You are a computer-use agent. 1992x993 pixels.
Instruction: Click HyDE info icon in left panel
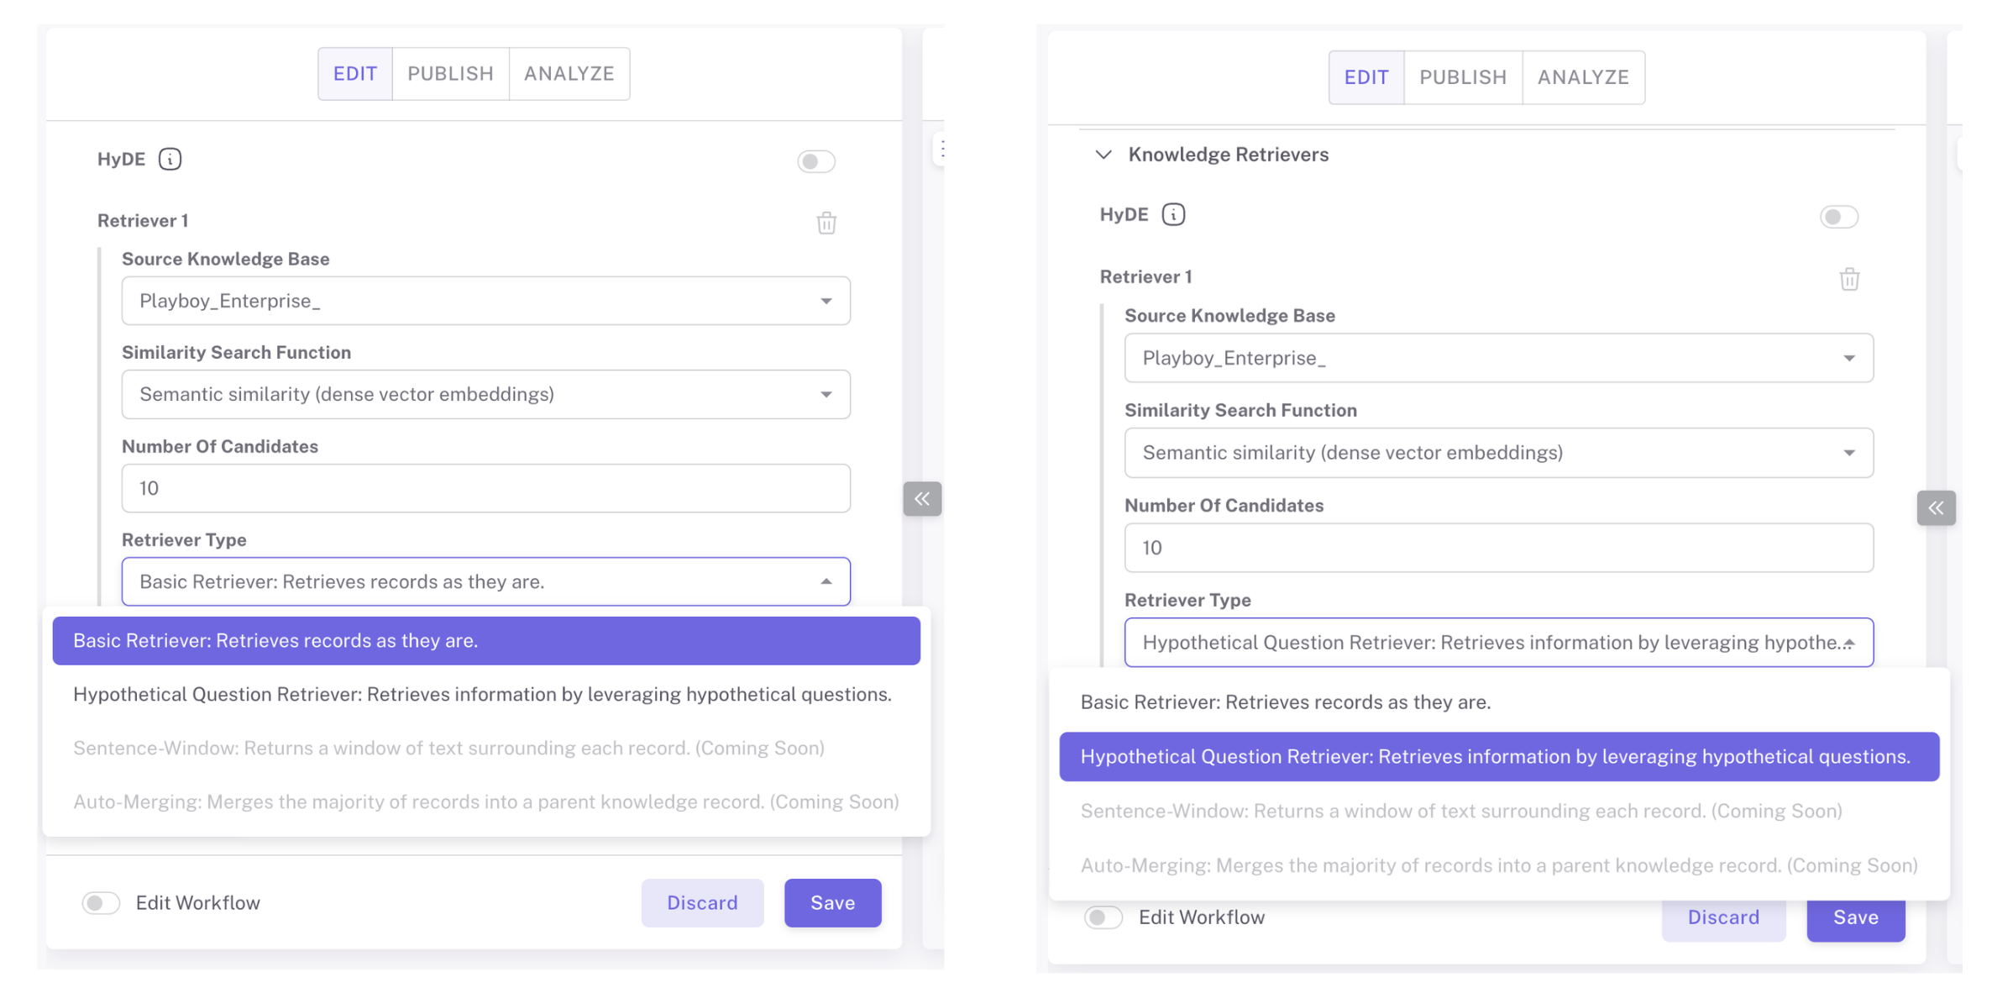(170, 159)
